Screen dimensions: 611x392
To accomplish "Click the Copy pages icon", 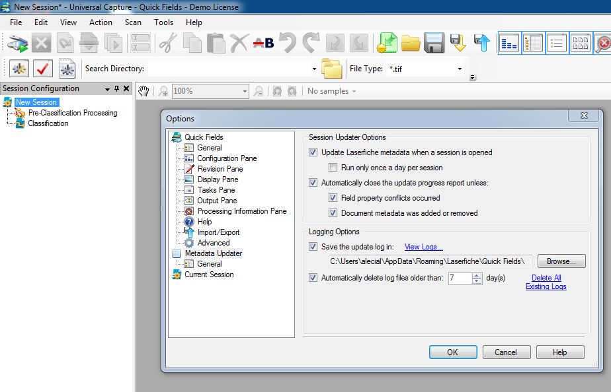I will (x=192, y=43).
